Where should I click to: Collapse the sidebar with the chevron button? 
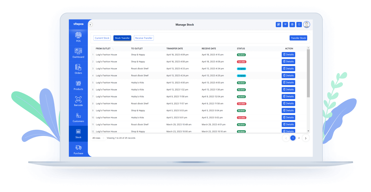pos(90,24)
